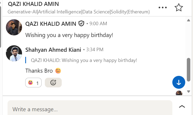Open the three-dots conversation options menu
Viewport: 193px width, 115px height.
(163, 8)
